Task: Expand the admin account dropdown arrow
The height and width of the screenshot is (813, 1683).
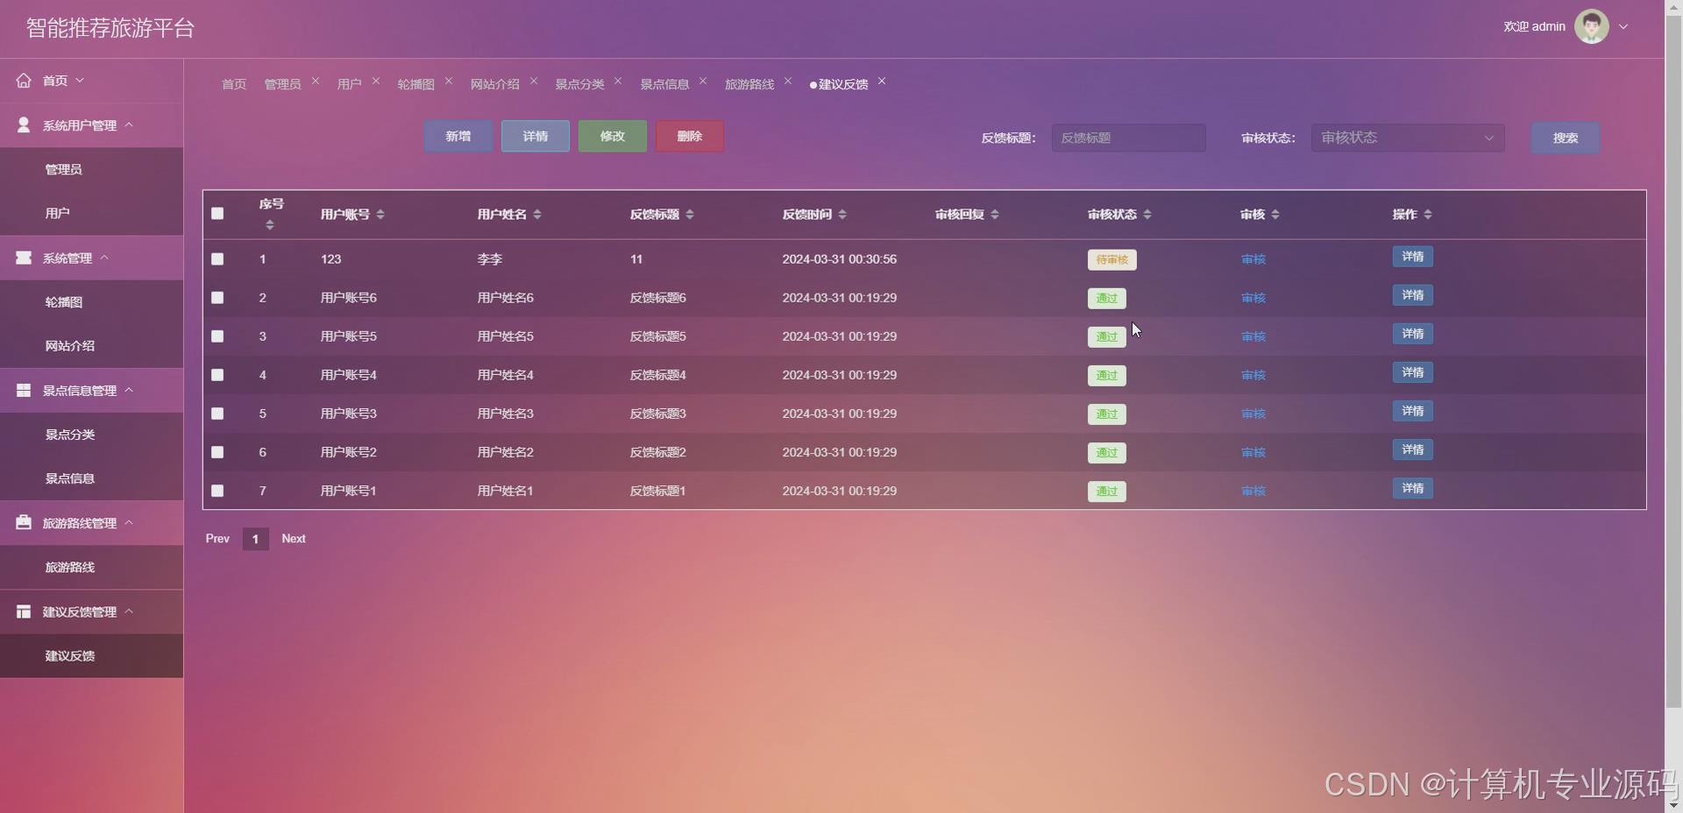Action: [x=1625, y=26]
